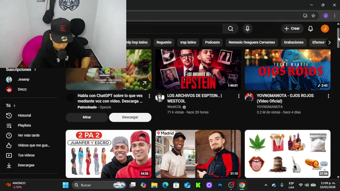This screenshot has width=340, height=191.
Task: Bookmark this page with the star icon
Action: click(313, 16)
